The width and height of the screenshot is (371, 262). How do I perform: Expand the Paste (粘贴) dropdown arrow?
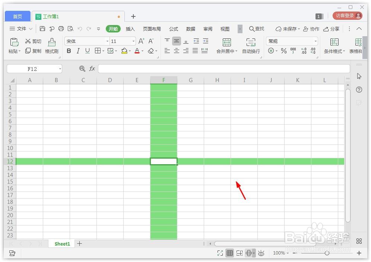click(19, 51)
